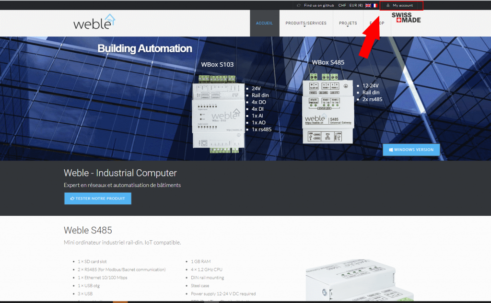Click the '4 × 1.2 GHz CPU' item
This screenshot has height=303, width=491.
(x=206, y=269)
